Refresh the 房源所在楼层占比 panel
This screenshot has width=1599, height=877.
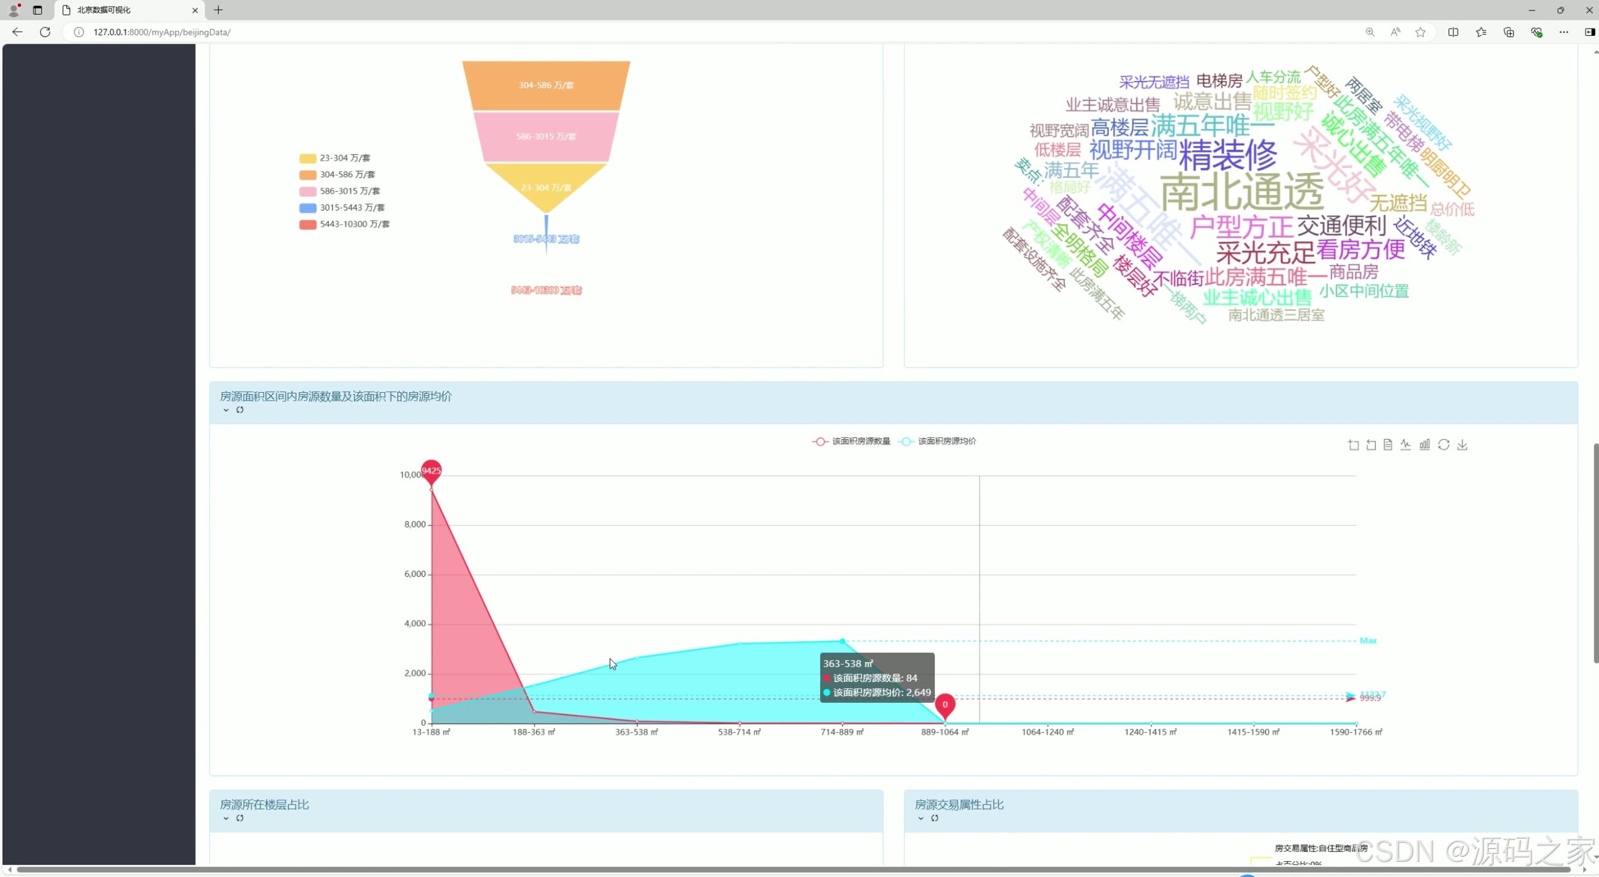(x=239, y=818)
